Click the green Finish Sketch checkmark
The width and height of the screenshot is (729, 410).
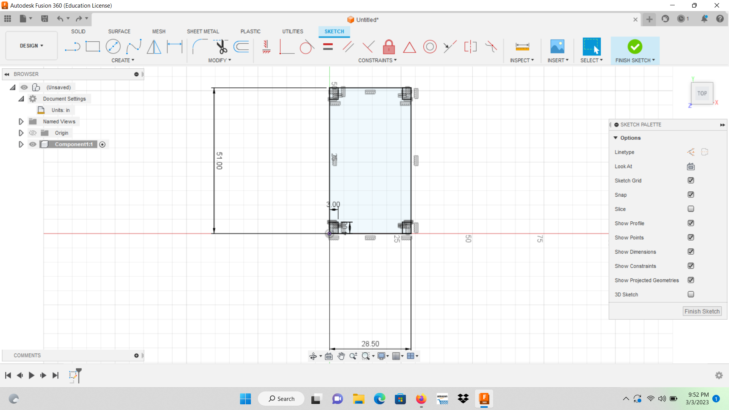(635, 46)
